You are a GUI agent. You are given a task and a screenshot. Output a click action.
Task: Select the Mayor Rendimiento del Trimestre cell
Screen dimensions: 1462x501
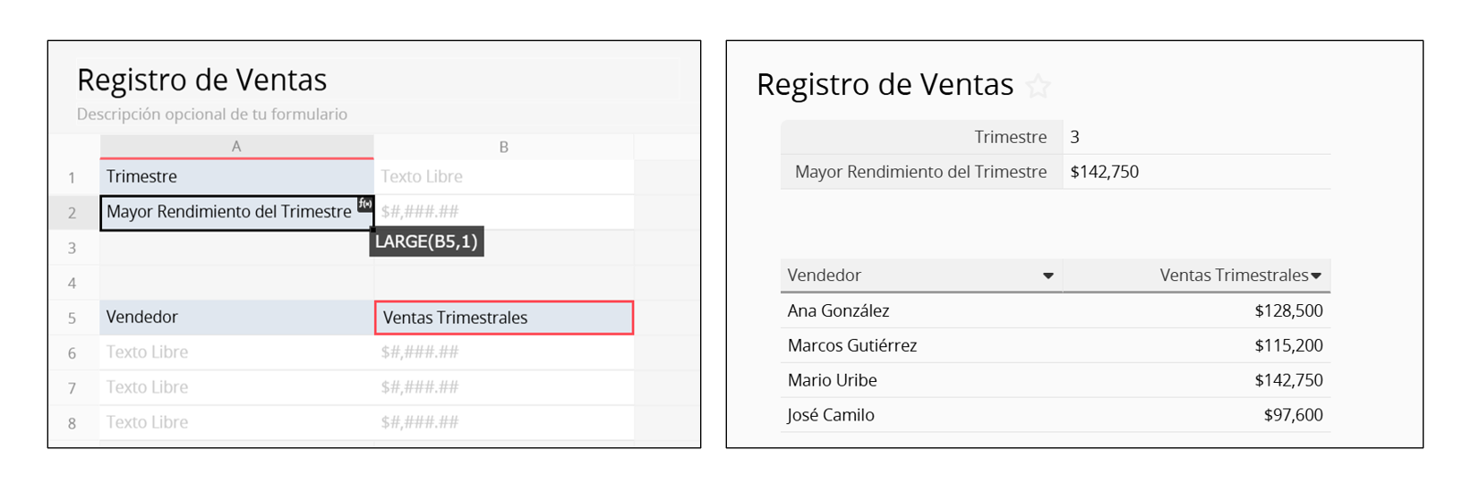pos(230,213)
